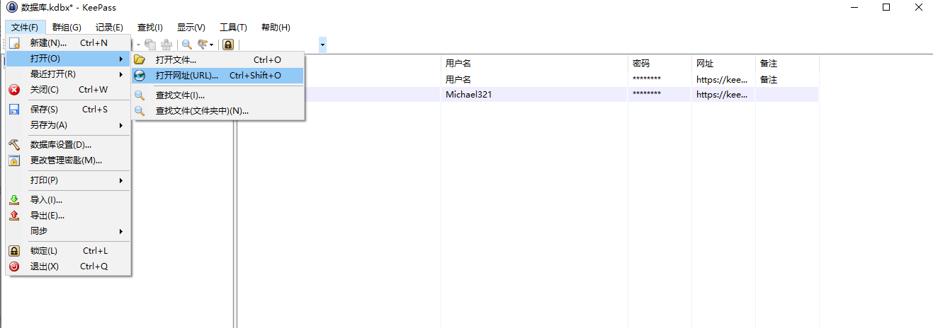The height and width of the screenshot is (328, 933).
Task: Click the https://kee... URL in Michael321 row
Action: tap(722, 95)
